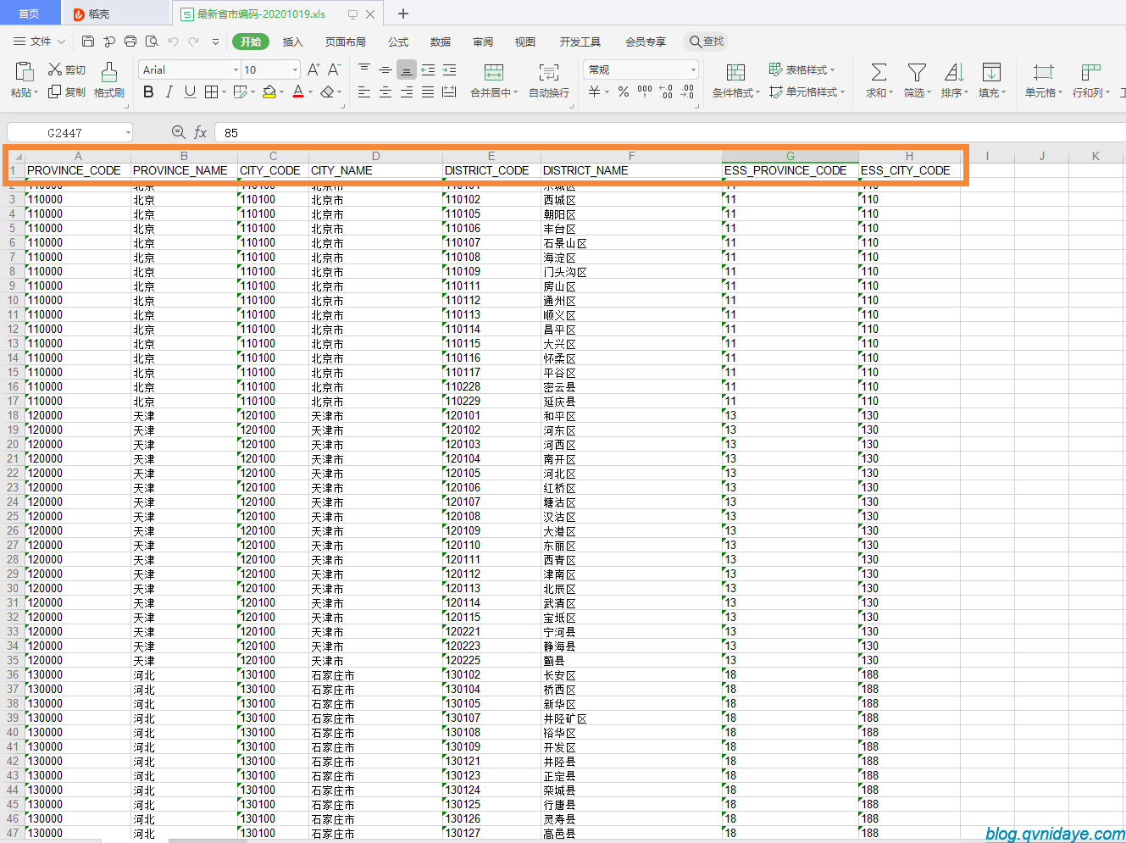Toggle middle vertical alignment
This screenshot has height=843, width=1126.
pyautogui.click(x=386, y=69)
